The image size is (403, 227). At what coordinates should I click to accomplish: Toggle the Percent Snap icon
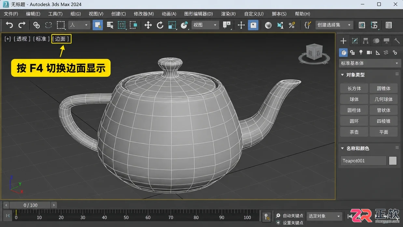tap(292, 25)
